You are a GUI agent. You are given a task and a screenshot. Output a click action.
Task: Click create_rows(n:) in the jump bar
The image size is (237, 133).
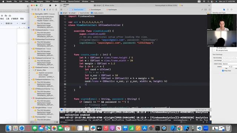click(97, 13)
